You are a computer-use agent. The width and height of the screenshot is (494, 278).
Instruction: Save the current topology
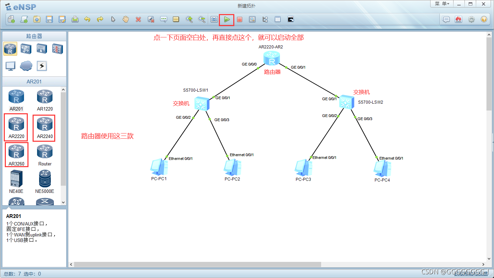(49, 19)
